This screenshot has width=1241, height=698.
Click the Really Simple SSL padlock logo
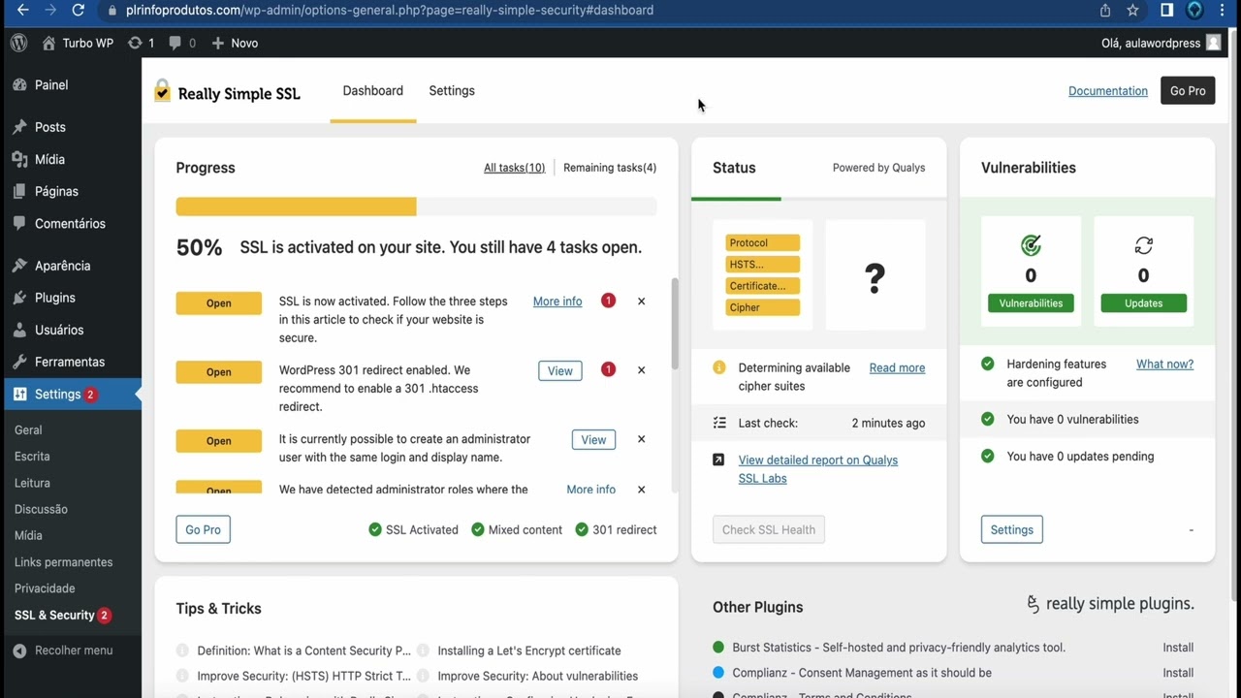162,91
